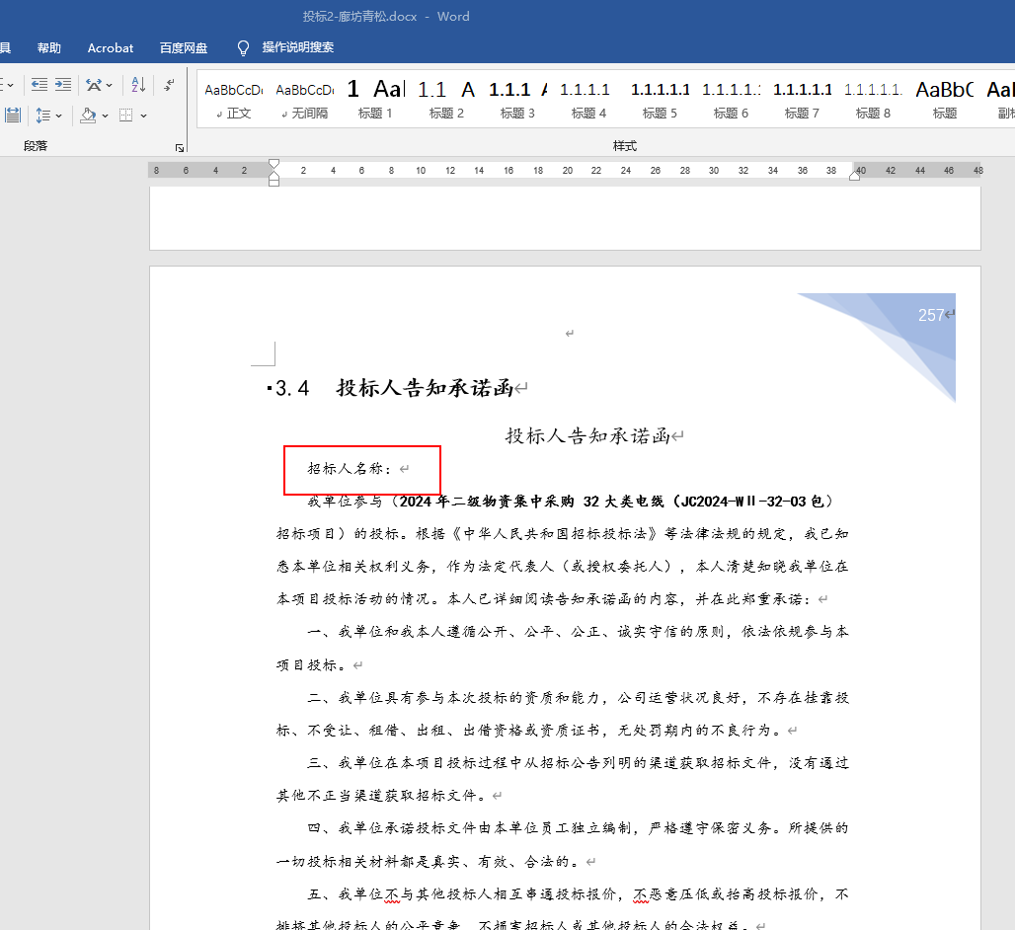Screen dimensions: 1015x930
Task: Click page number 257 in header
Action: click(931, 315)
